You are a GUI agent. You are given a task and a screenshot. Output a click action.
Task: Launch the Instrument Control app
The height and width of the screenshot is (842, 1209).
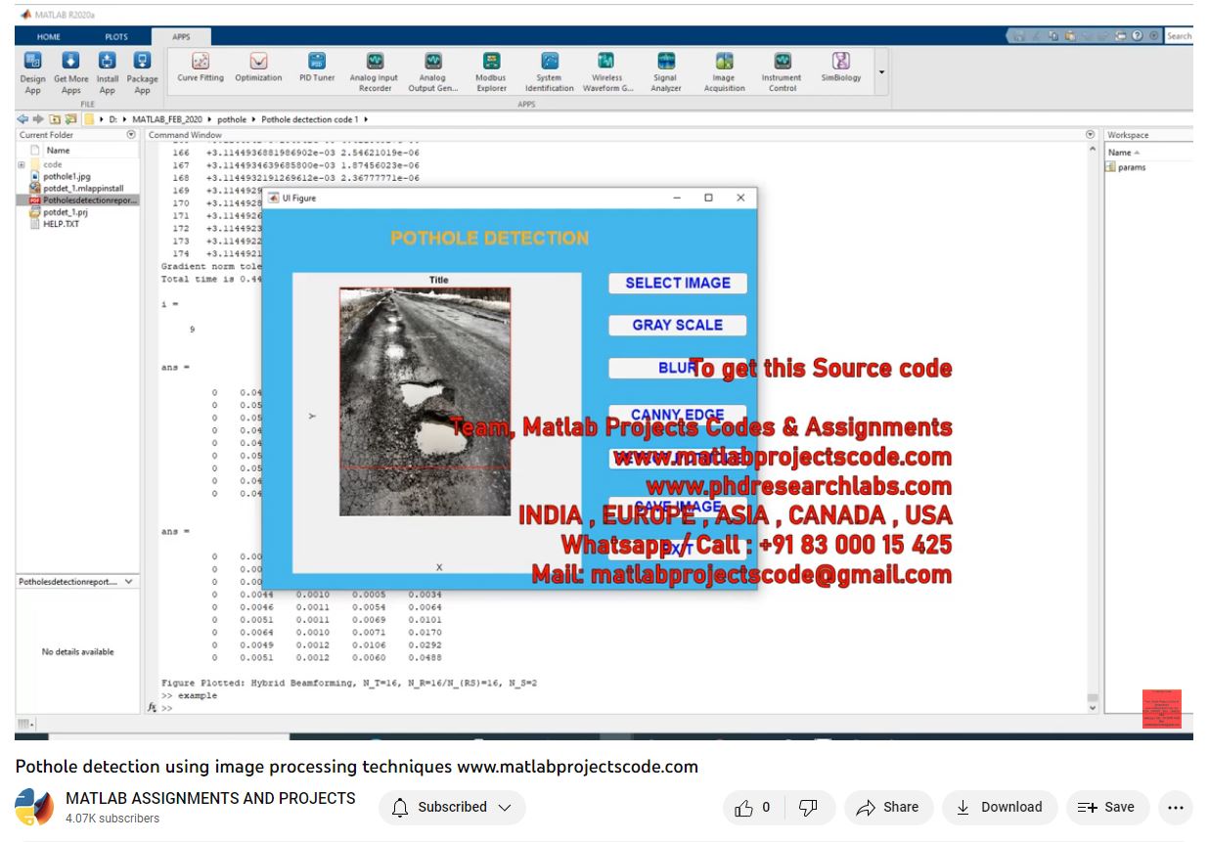pos(782,72)
